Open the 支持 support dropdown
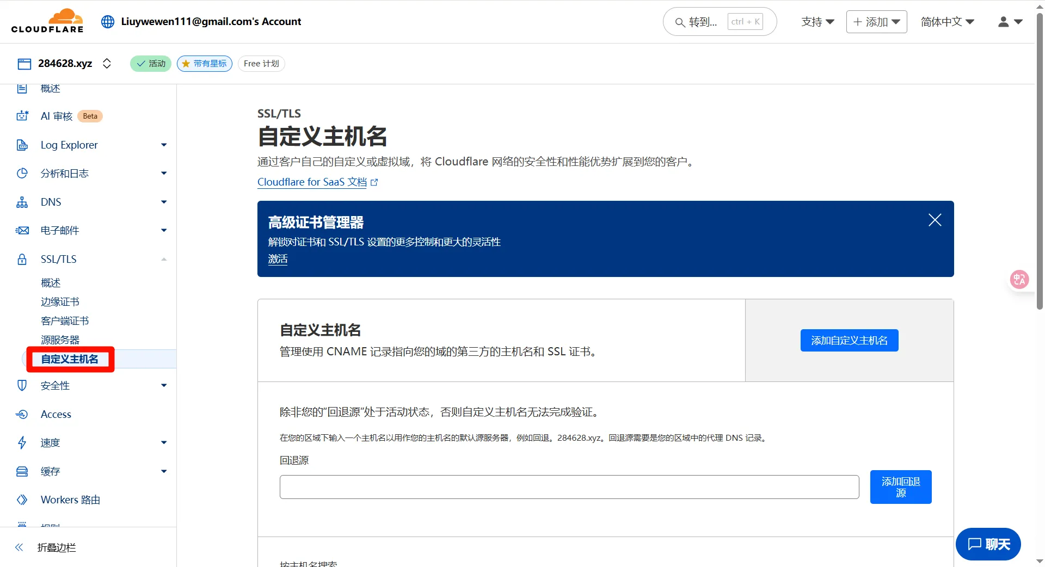This screenshot has width=1045, height=567. click(x=817, y=22)
